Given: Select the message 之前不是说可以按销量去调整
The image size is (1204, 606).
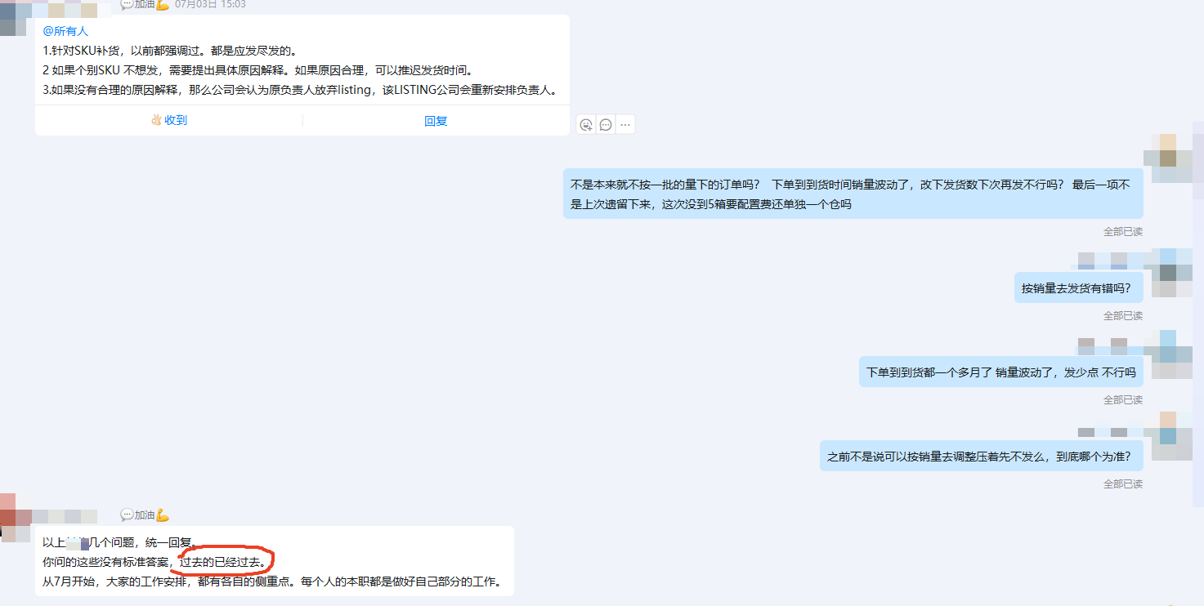Looking at the screenshot, I should click(x=982, y=456).
